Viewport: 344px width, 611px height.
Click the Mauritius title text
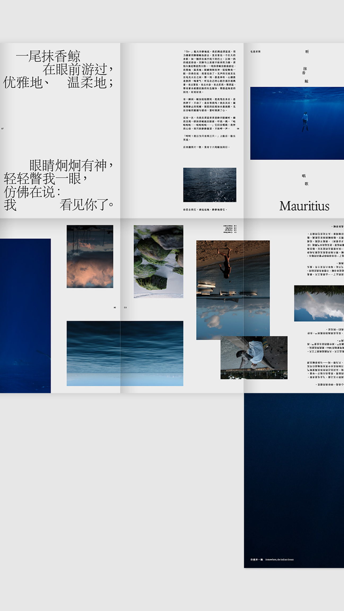(304, 206)
